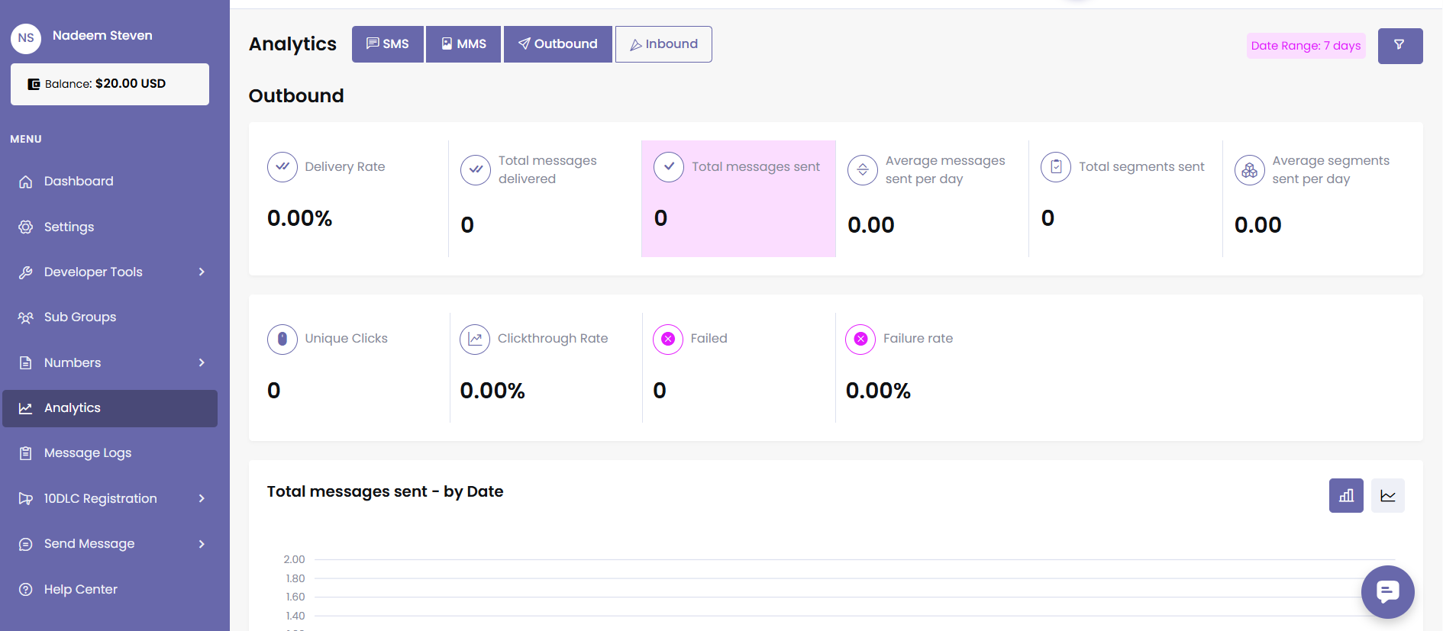Click the Delivery Rate double-check icon
The height and width of the screenshot is (631, 1443).
pyautogui.click(x=282, y=167)
